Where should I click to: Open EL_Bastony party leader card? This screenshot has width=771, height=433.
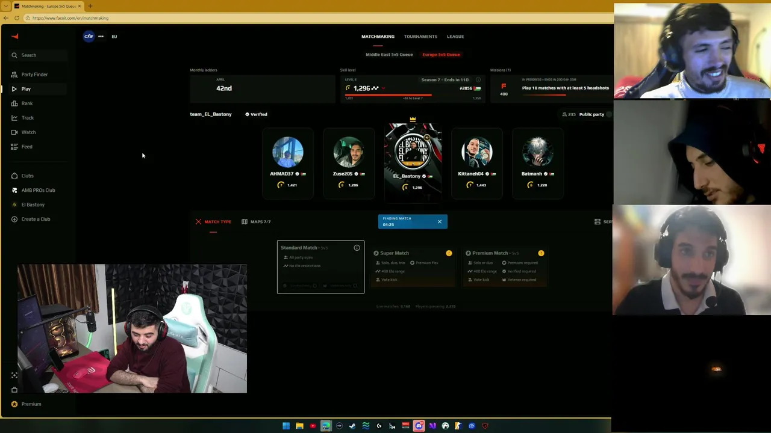coord(413,161)
